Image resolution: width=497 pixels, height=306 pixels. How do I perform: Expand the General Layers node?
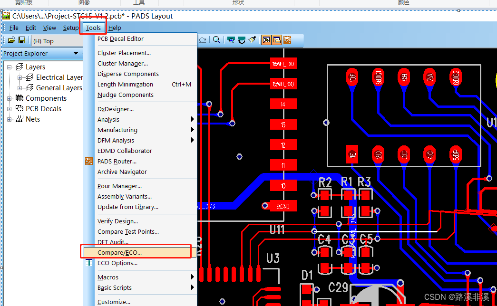pyautogui.click(x=19, y=88)
